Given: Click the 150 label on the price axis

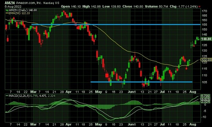Looking at the screenshot, I should point(204,30).
